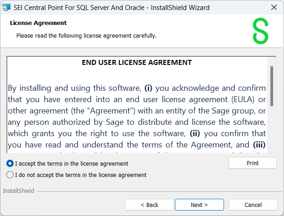Select the accept license terms radio button

click(10, 163)
